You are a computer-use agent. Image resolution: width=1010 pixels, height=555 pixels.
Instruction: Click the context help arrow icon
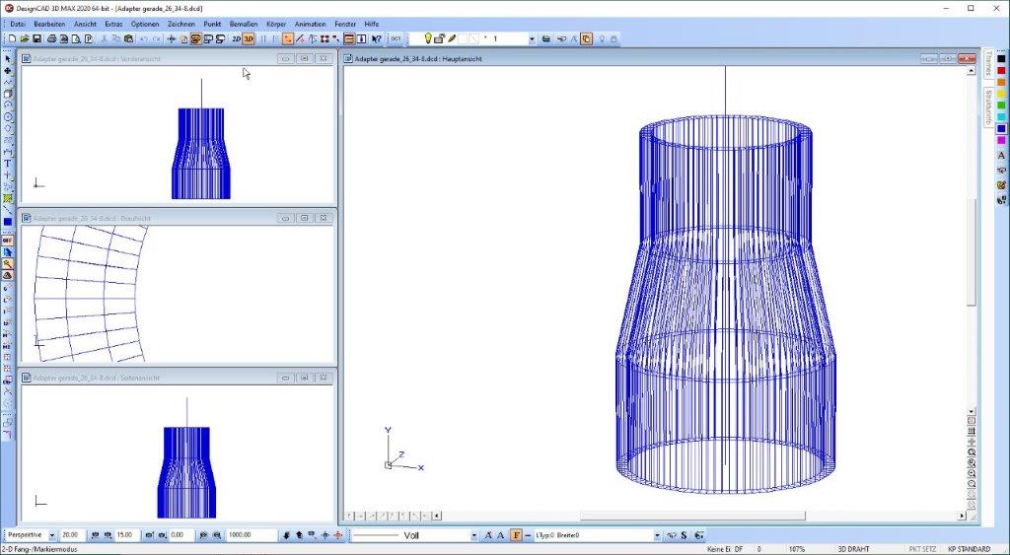point(377,39)
